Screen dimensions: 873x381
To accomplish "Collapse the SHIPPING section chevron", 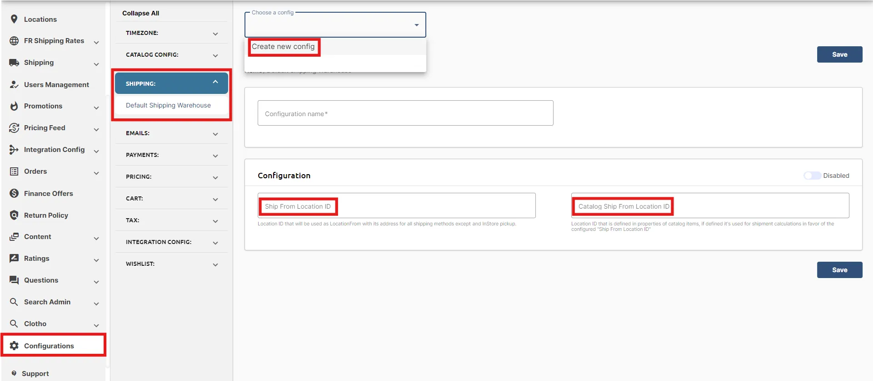I will coord(215,82).
